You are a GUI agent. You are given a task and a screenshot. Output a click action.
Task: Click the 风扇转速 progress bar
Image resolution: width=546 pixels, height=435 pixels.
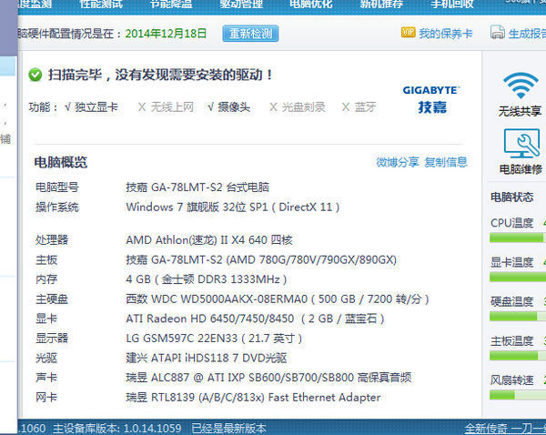(518, 395)
